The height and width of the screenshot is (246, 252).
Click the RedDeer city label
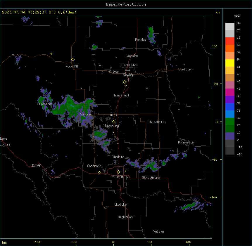(x=129, y=75)
